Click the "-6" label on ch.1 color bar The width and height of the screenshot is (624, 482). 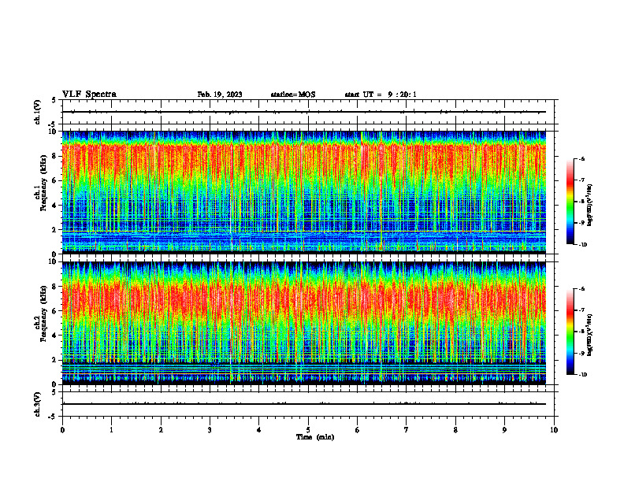(582, 158)
